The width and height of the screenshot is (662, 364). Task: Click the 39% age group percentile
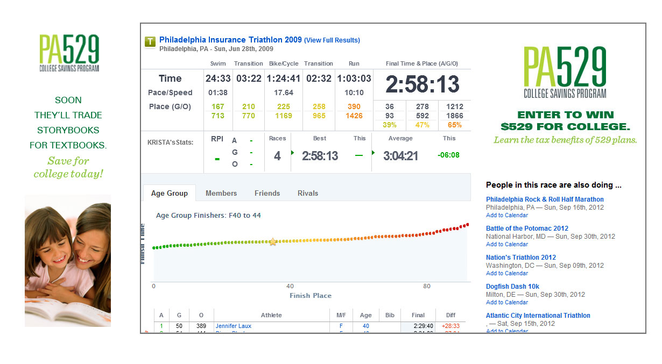click(390, 125)
